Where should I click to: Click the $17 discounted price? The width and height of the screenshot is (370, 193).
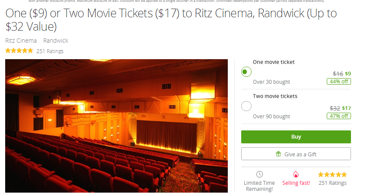coord(346,108)
